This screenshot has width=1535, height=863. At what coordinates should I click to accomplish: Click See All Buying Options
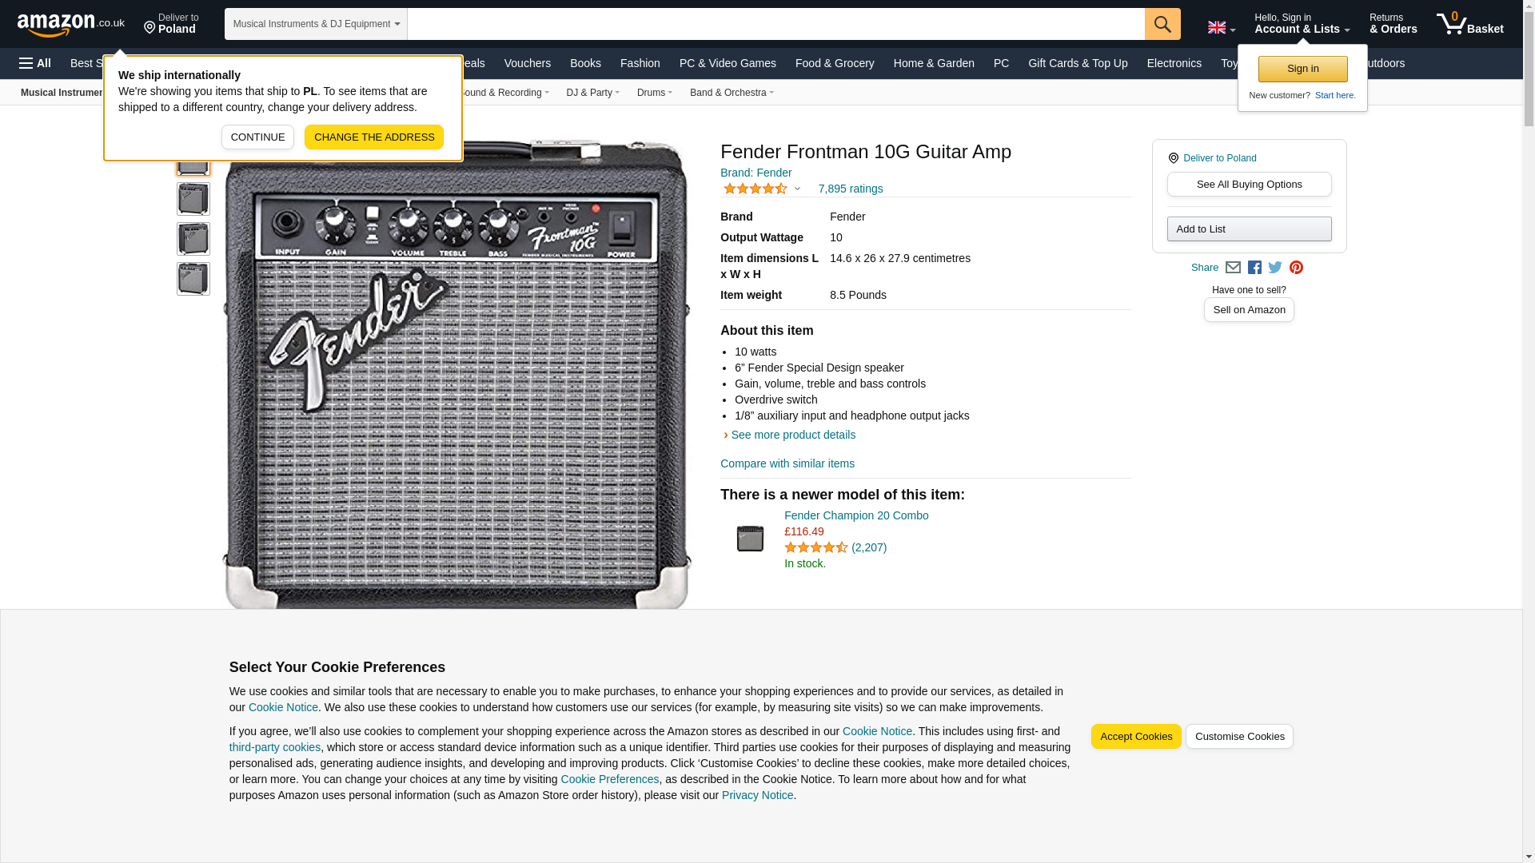(x=1249, y=185)
